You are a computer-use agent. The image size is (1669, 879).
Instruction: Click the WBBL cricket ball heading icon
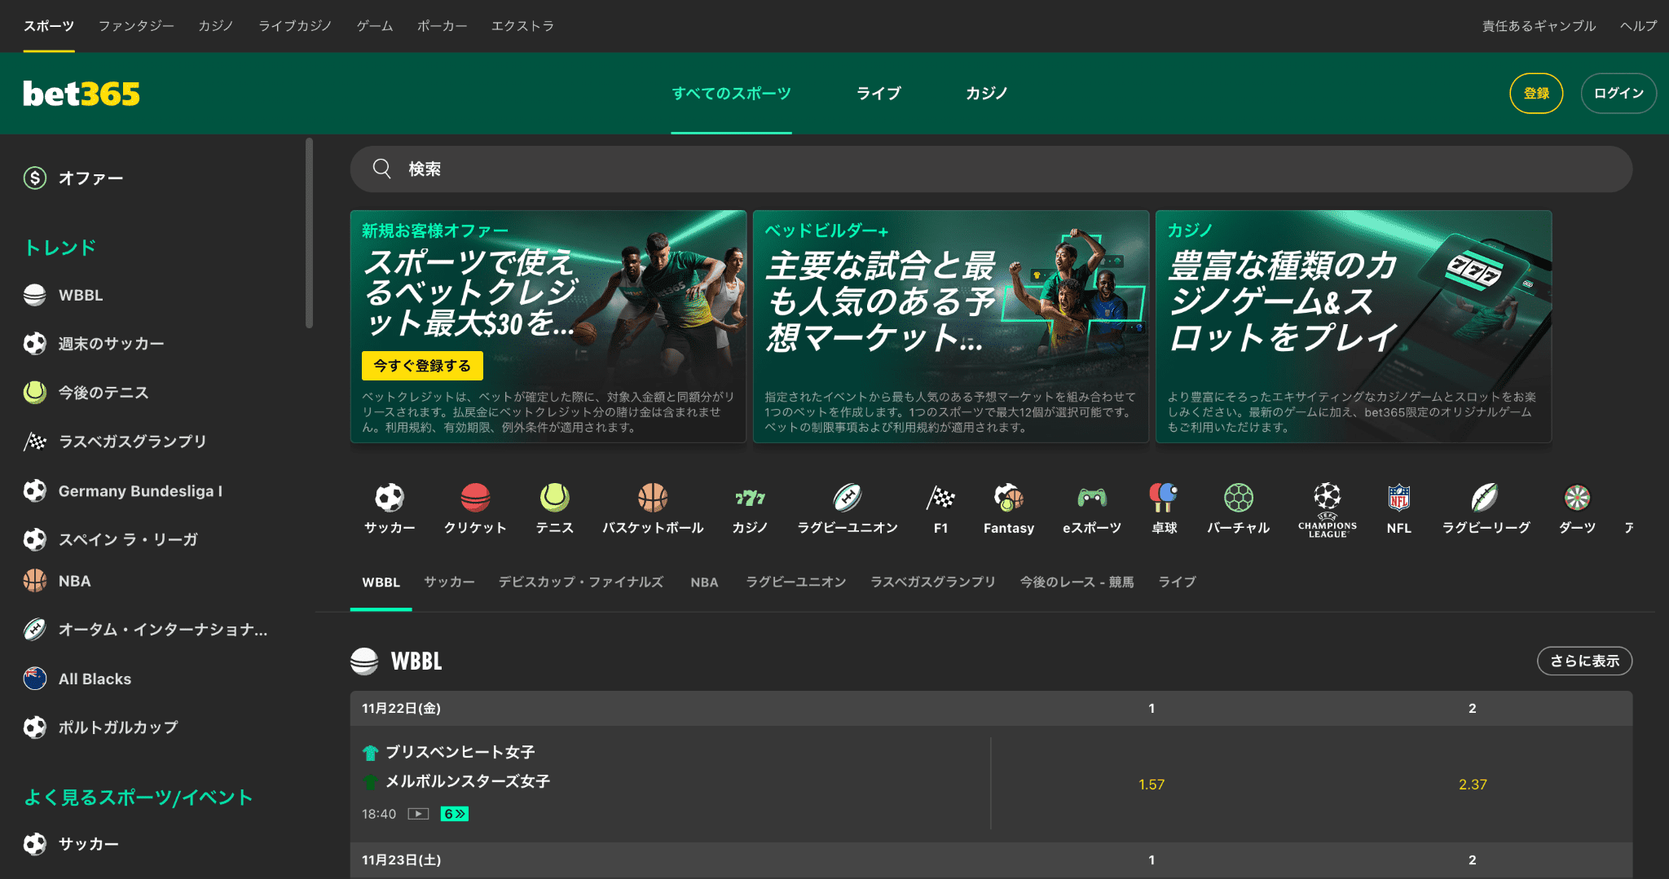point(364,661)
